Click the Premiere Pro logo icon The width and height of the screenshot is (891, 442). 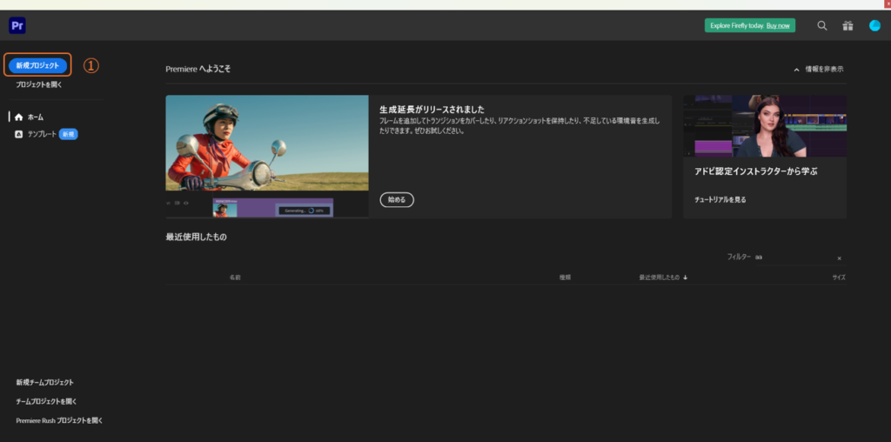click(x=17, y=25)
